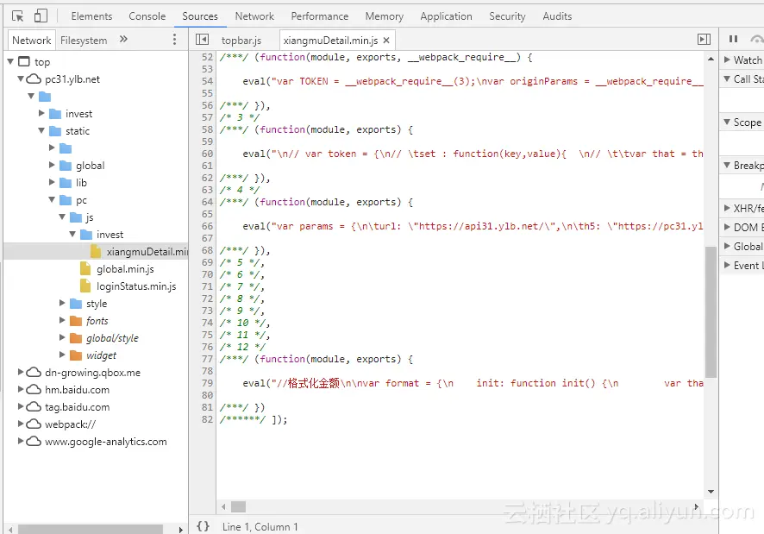The width and height of the screenshot is (764, 534).
Task: Click the navigator horizontal scrollbar thumb
Action: (x=91, y=529)
